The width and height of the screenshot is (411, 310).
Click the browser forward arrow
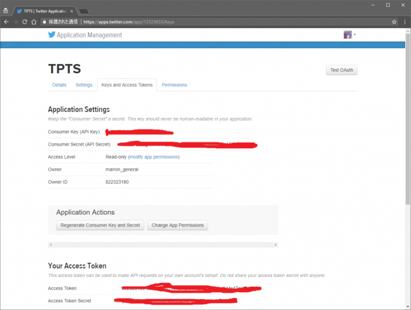[15, 22]
